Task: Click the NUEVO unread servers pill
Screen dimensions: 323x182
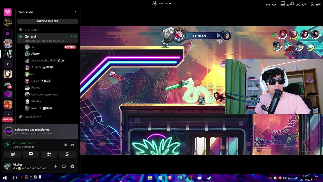Action: pos(8,119)
